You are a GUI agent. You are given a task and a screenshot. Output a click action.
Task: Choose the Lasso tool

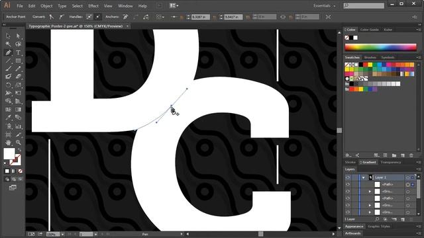[x=18, y=44]
